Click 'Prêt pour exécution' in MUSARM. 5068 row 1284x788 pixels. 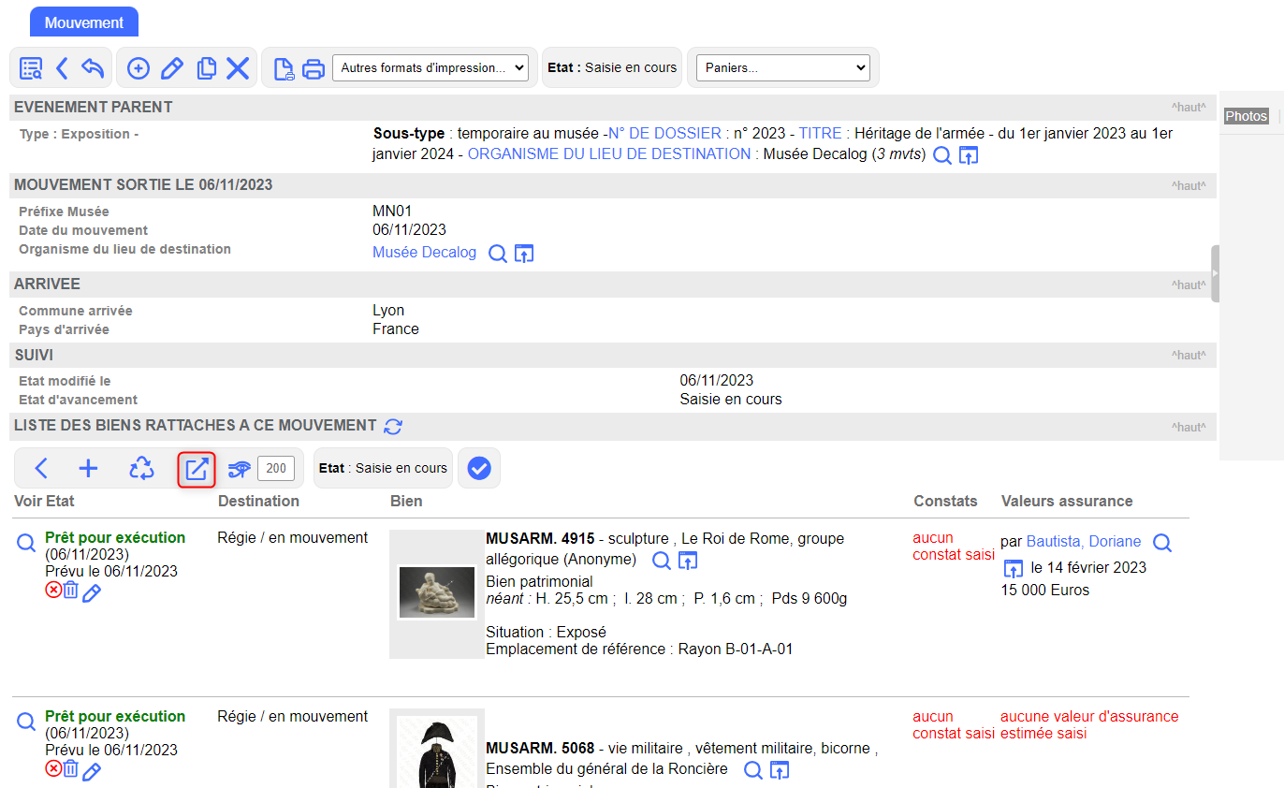pyautogui.click(x=115, y=717)
